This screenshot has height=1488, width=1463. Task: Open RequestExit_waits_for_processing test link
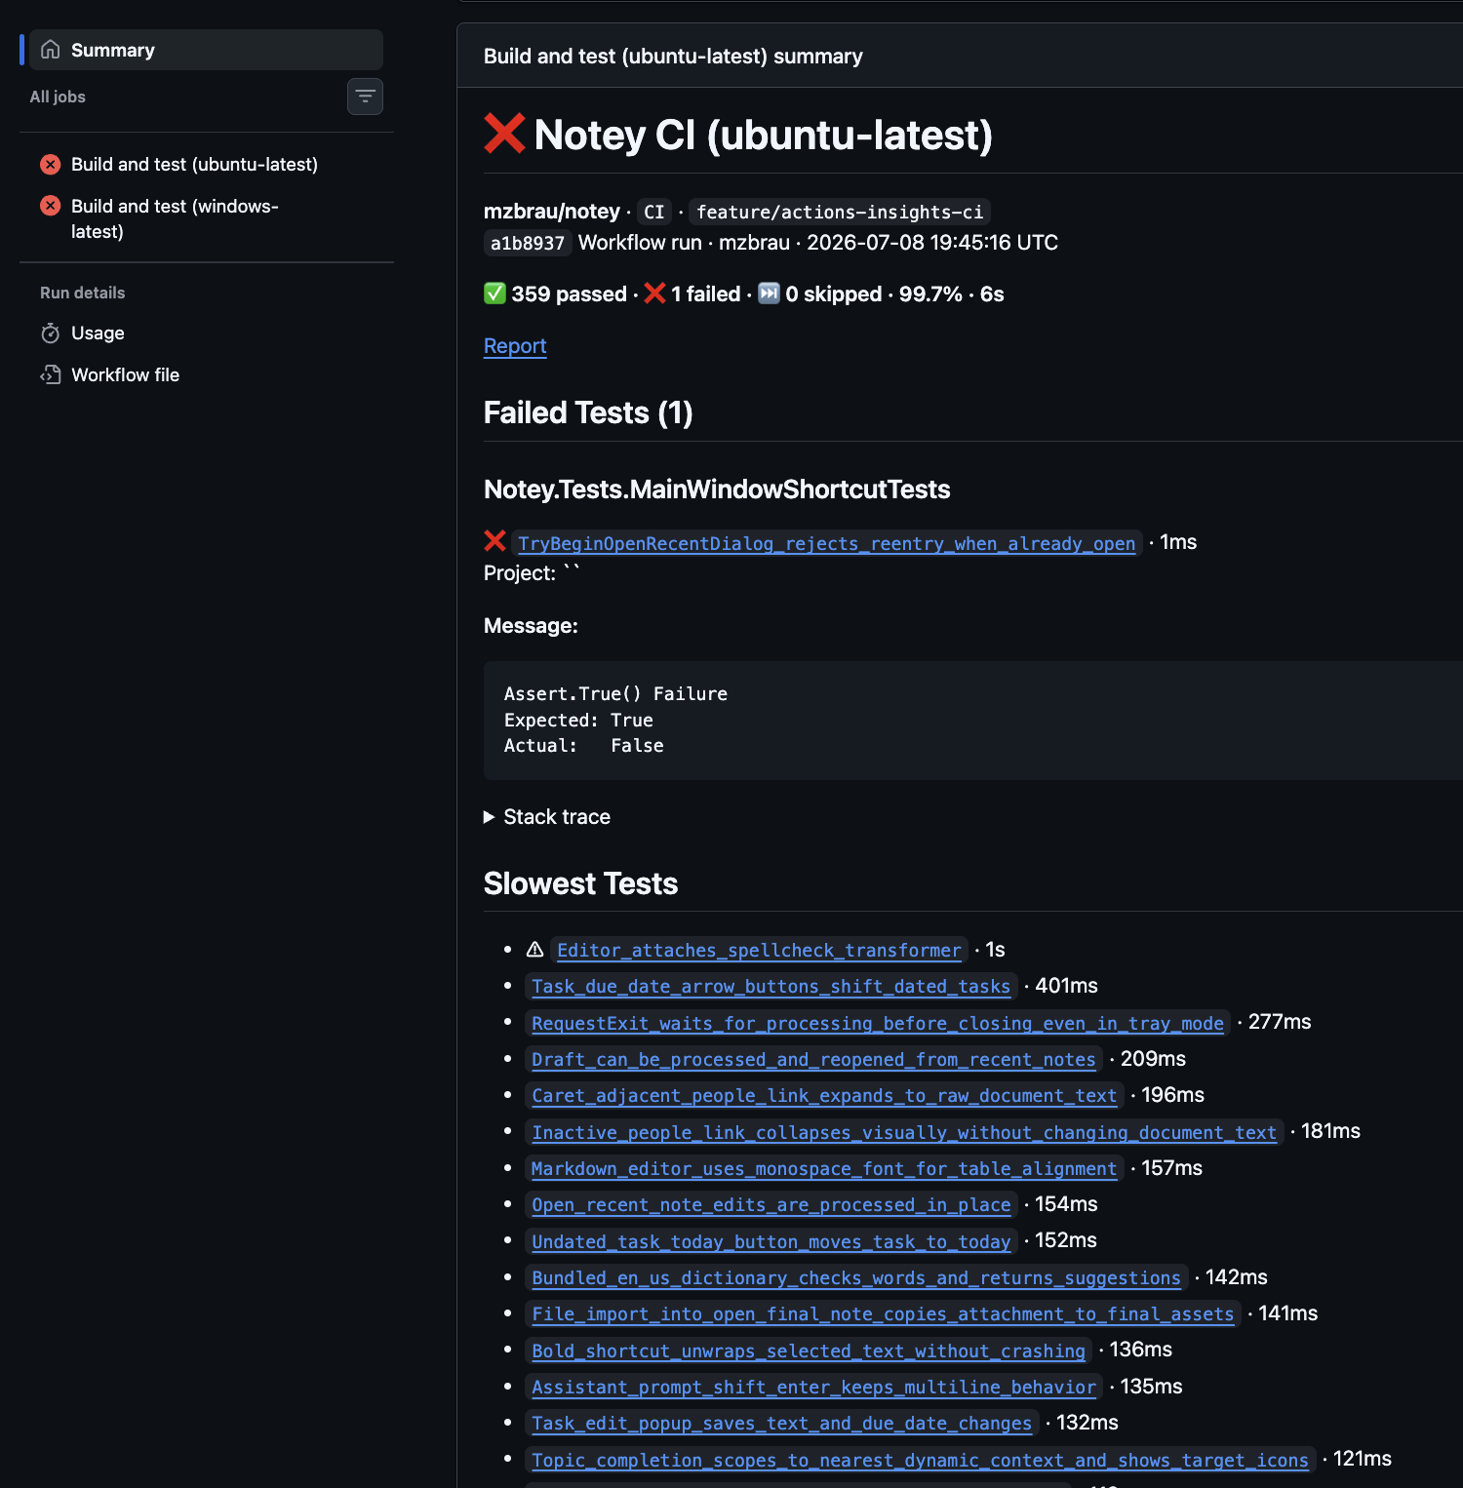(878, 1023)
